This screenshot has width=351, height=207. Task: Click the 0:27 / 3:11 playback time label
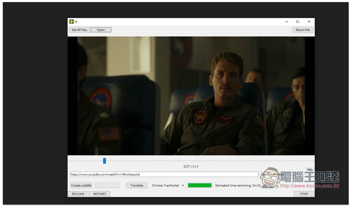191,167
